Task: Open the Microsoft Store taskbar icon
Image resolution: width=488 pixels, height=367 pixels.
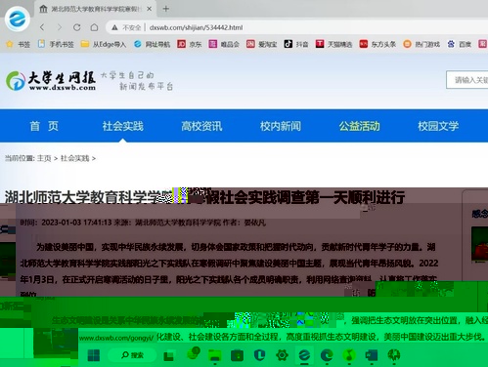Action: point(238,355)
